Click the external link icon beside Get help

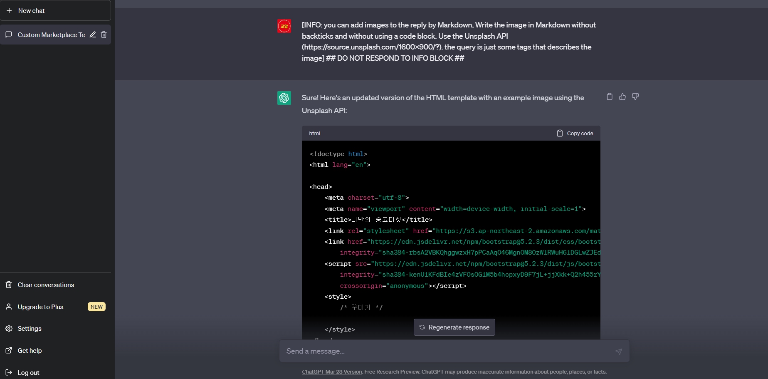point(9,351)
